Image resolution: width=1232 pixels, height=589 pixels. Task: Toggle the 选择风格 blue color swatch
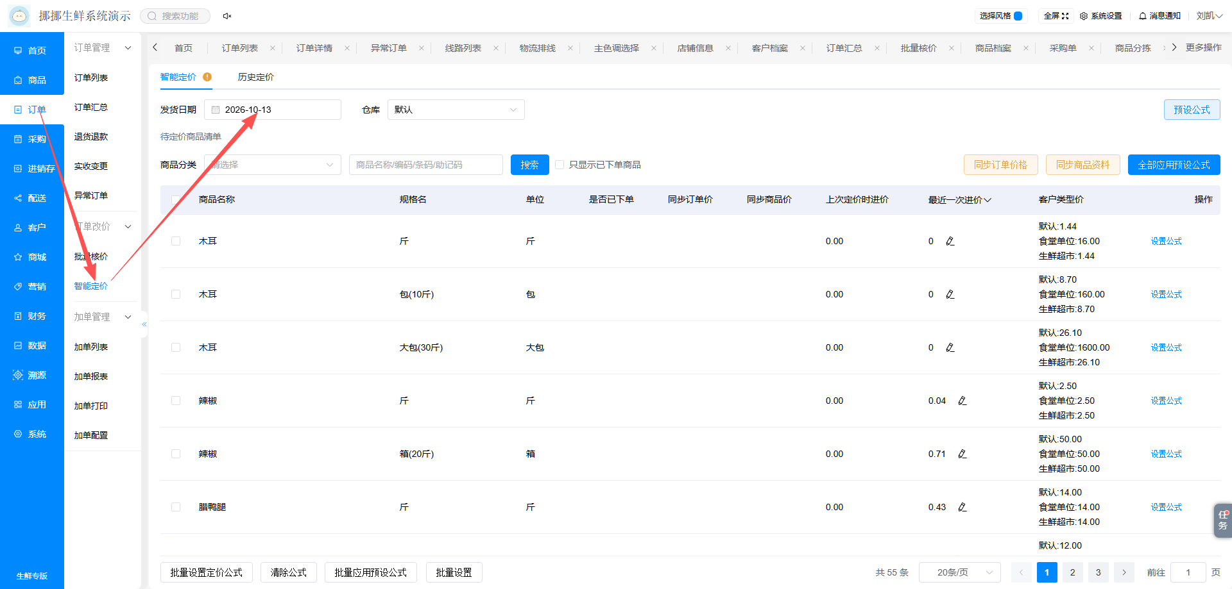pos(1018,16)
